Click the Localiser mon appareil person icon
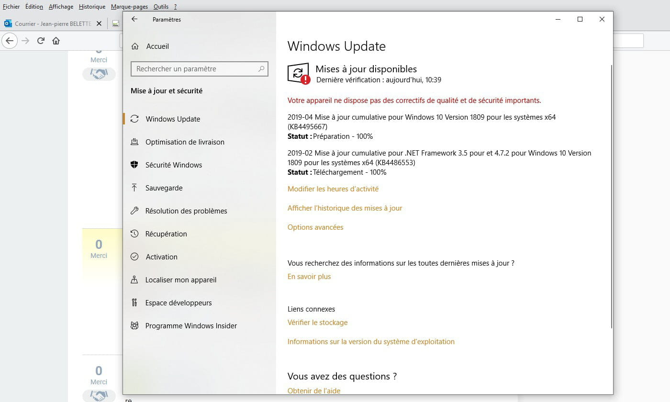The width and height of the screenshot is (670, 402). 134,279
